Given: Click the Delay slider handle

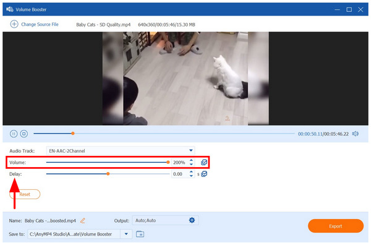Looking at the screenshot, I should pos(108,174).
